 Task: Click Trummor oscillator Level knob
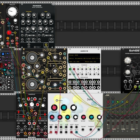tap(33, 29)
